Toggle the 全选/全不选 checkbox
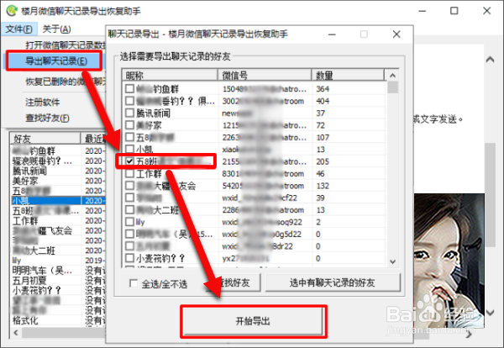This screenshot has width=504, height=348. click(133, 283)
